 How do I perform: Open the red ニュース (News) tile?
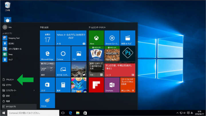(120, 69)
